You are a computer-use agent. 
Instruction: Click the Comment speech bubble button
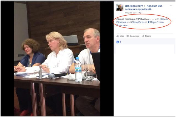pyautogui.click(x=133, y=36)
